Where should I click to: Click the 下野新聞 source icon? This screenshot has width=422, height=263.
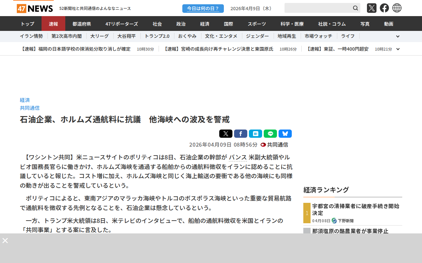334,221
